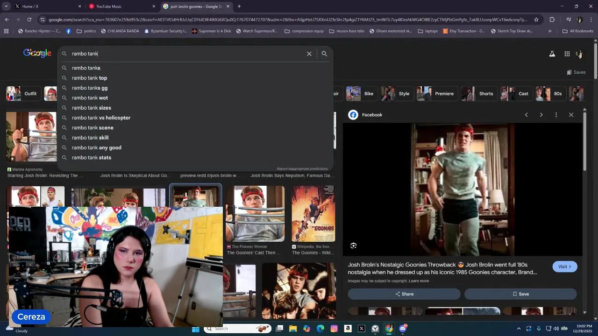Open Pioneer Woman Goonies cast thumbnail

pyautogui.click(x=255, y=214)
